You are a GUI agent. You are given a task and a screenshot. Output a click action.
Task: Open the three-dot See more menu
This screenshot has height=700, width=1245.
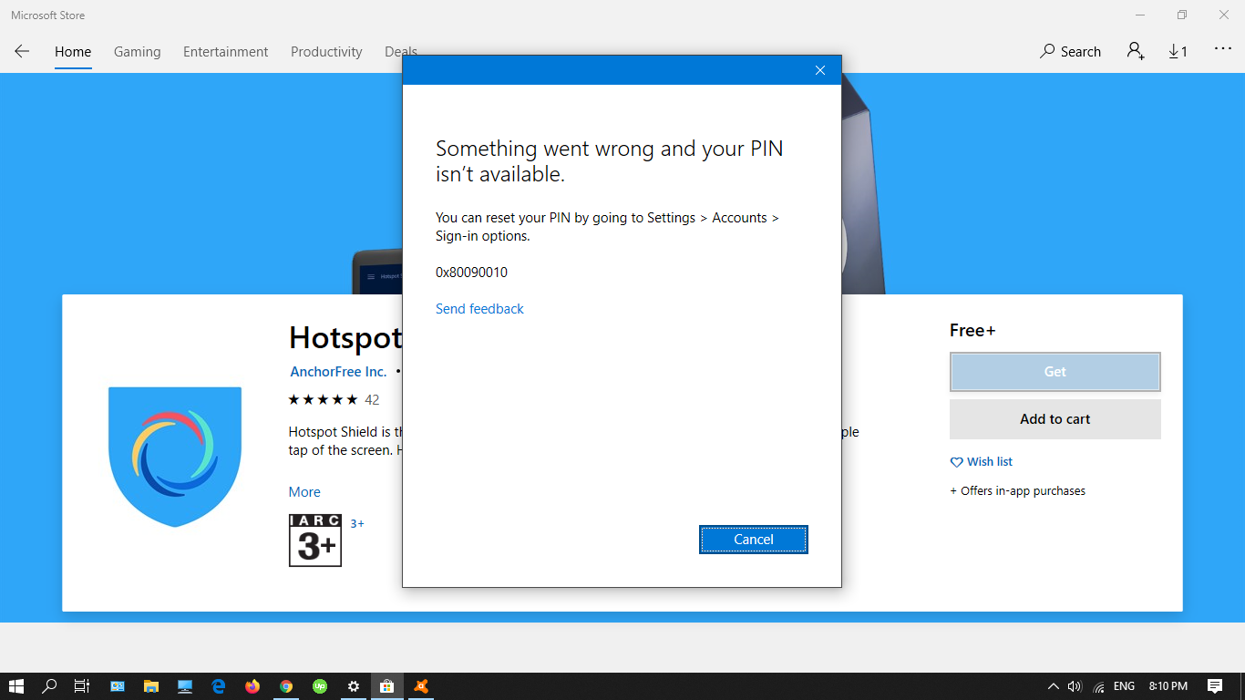point(1223,49)
